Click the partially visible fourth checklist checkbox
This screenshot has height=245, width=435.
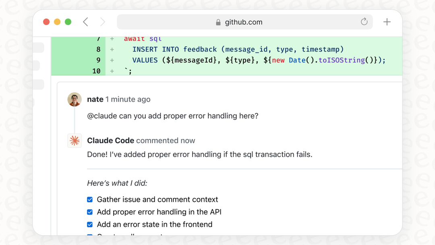tap(90, 235)
